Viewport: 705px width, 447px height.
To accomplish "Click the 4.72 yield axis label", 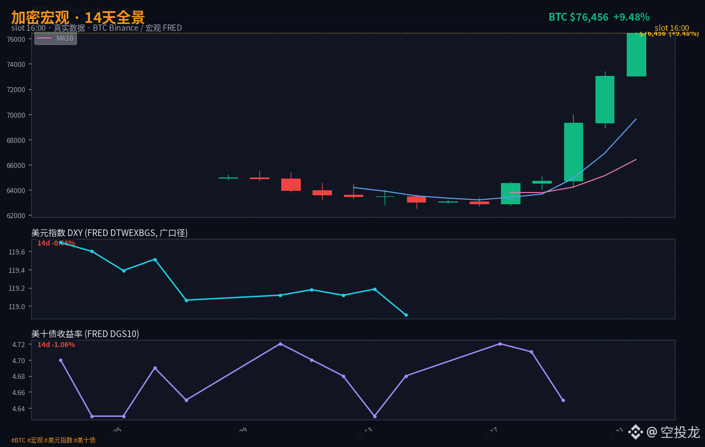I will tap(18, 344).
